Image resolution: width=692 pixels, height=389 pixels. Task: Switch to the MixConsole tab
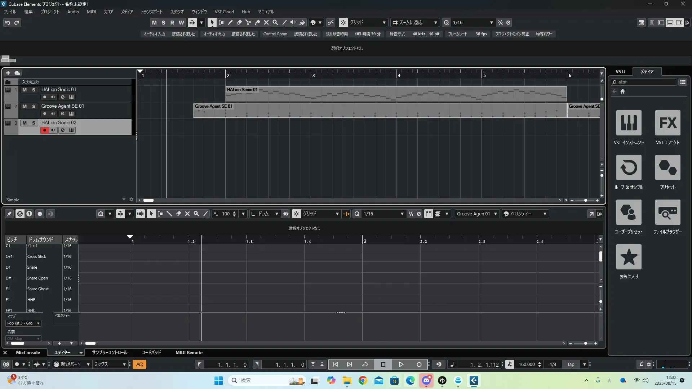(28, 352)
